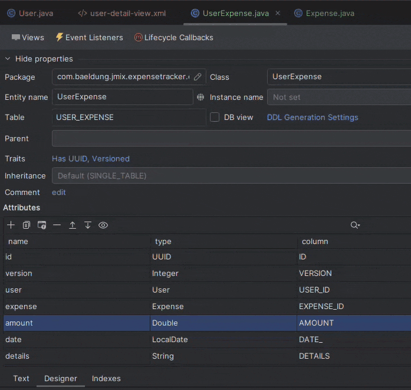Open the Parent entity dropdown

tap(231, 138)
